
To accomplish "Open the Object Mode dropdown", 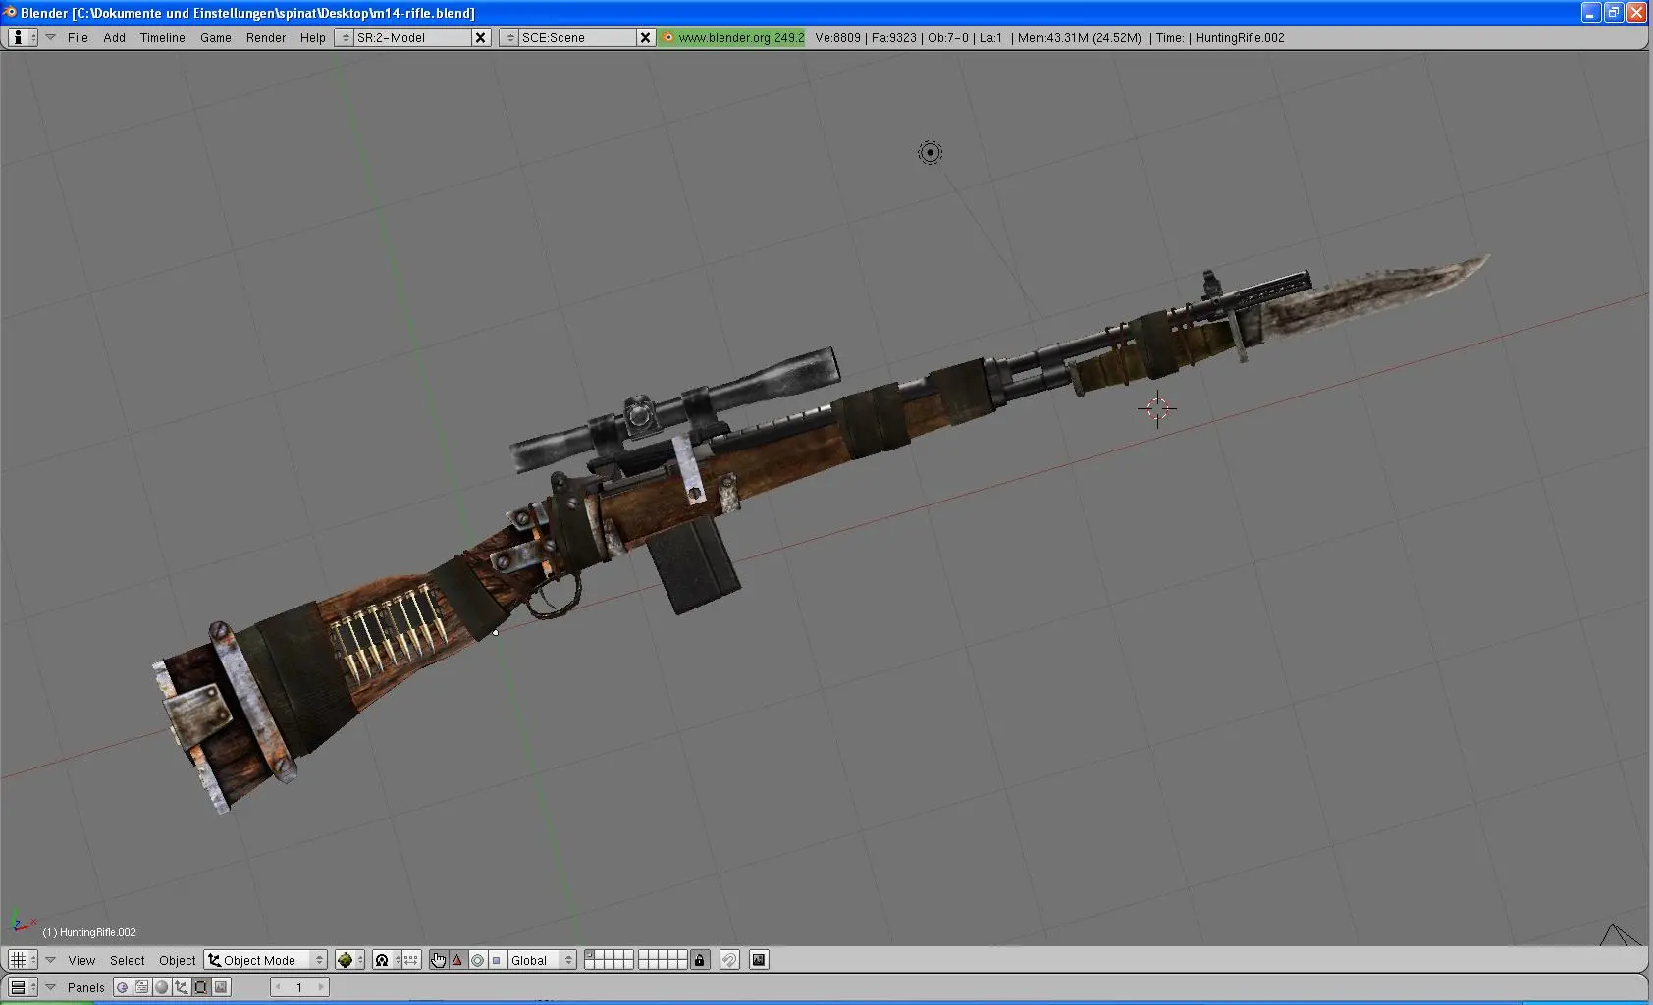I will pos(265,960).
